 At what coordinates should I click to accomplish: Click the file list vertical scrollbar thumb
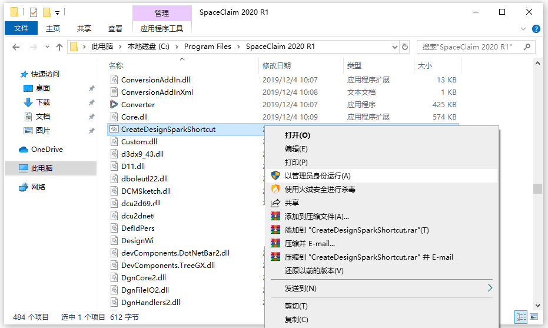pyautogui.click(x=537, y=189)
